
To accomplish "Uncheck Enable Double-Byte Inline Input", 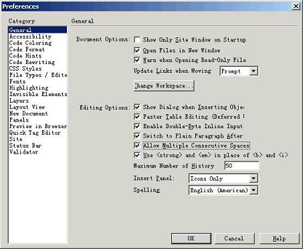I will coord(137,126).
